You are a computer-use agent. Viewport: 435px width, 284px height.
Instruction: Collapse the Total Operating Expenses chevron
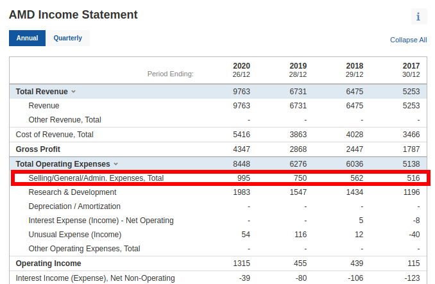coord(115,164)
